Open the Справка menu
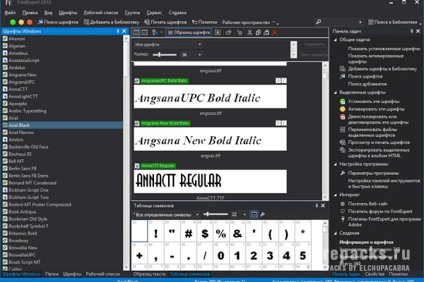424x282 pixels. [x=177, y=13]
